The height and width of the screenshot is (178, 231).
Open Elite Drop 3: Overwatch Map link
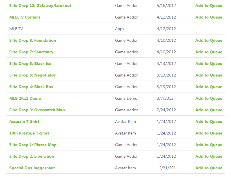(37, 110)
